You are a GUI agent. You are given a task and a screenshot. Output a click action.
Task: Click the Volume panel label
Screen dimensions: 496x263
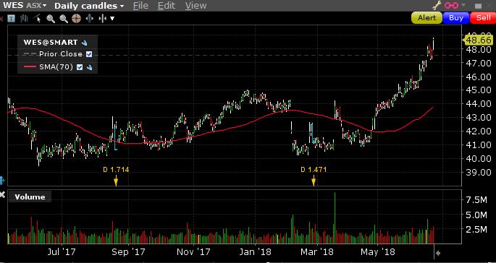[x=30, y=197]
